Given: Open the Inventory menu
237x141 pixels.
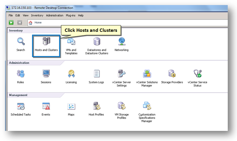Looking at the screenshot, I should (x=37, y=15).
